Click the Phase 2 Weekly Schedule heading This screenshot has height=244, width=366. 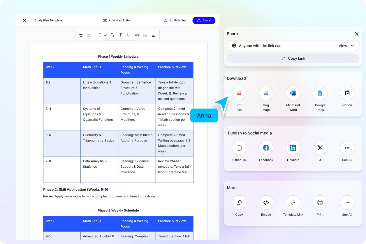(x=118, y=210)
